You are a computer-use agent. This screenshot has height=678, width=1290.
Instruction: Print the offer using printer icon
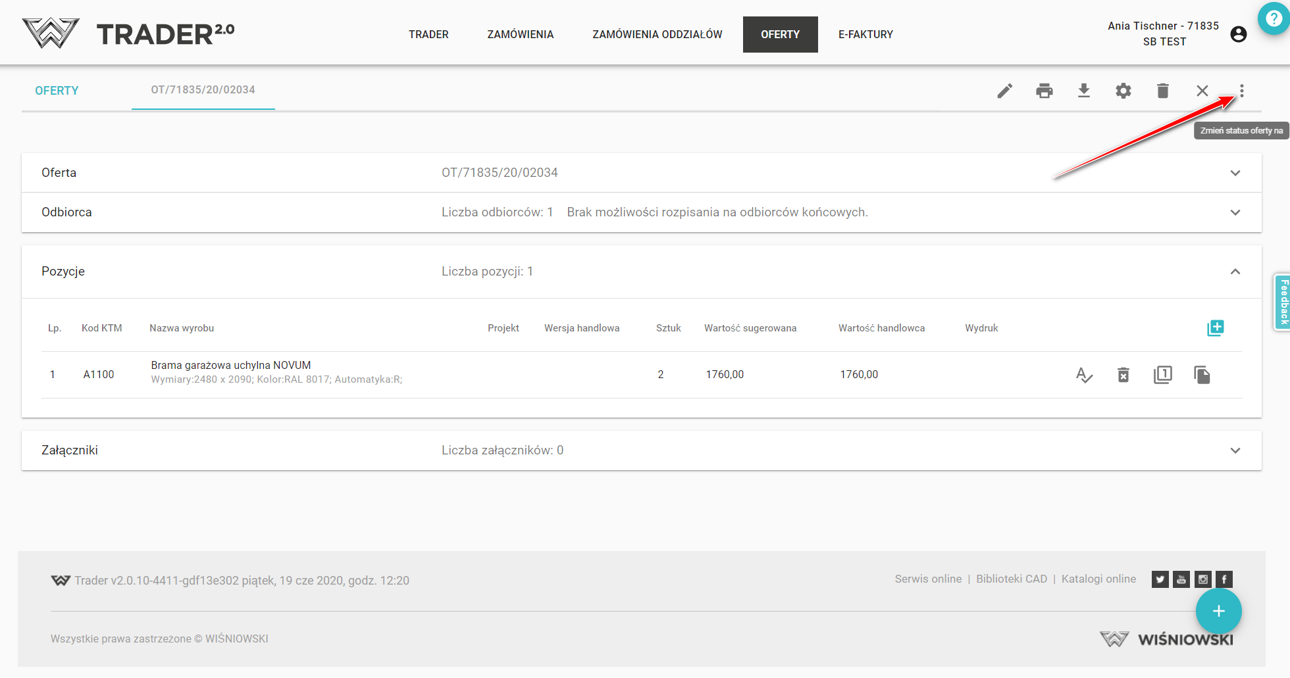pos(1044,91)
